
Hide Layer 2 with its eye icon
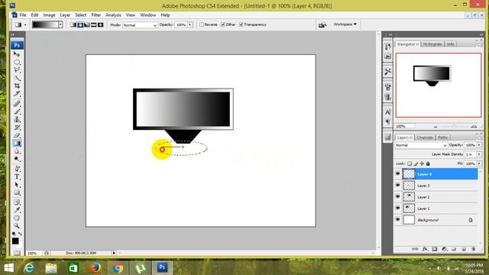coord(397,197)
